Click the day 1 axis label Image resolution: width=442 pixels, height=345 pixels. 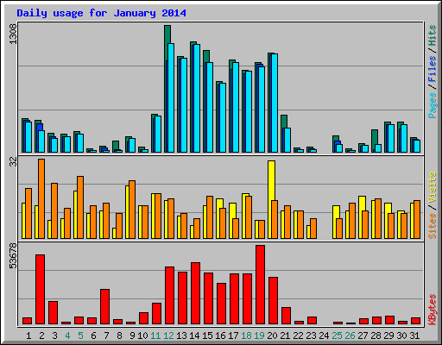click(28, 336)
